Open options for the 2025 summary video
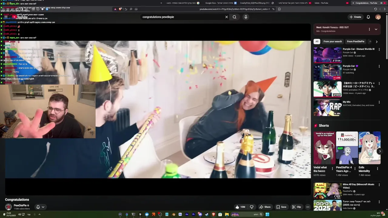388x218 pixels. [379, 202]
